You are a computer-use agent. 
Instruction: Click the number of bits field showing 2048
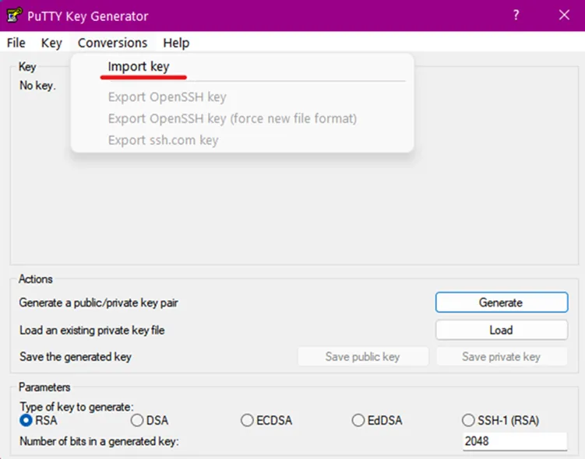[515, 441]
